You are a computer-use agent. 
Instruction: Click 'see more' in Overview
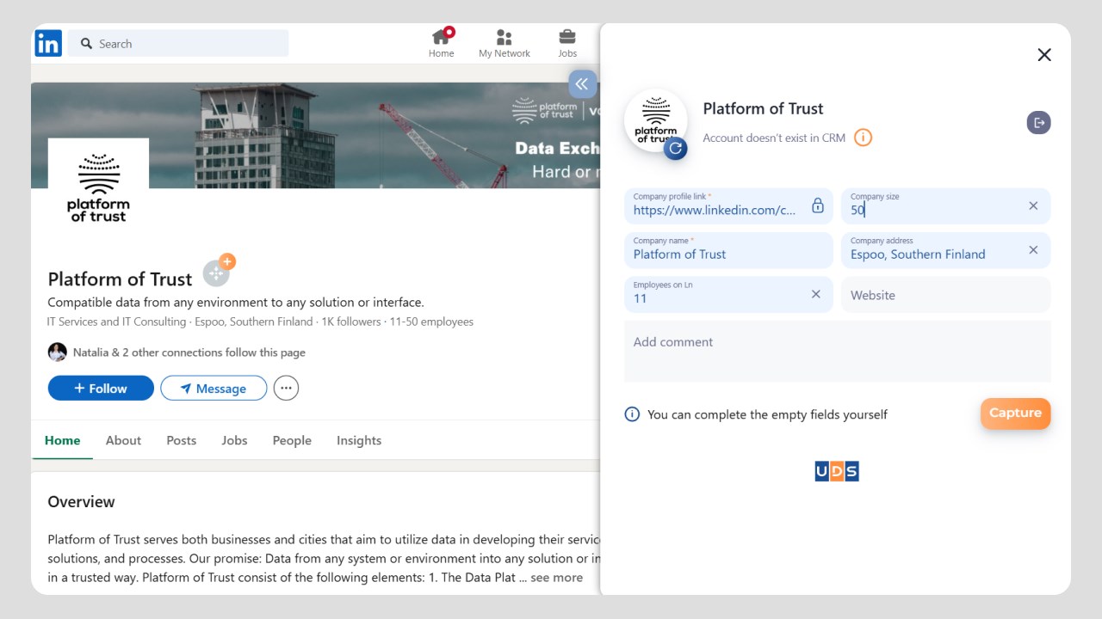coord(556,578)
